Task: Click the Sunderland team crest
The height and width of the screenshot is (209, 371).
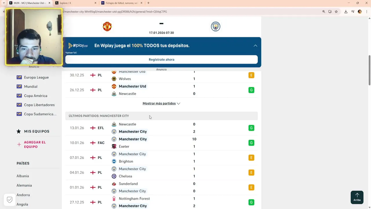Action: 114,184
